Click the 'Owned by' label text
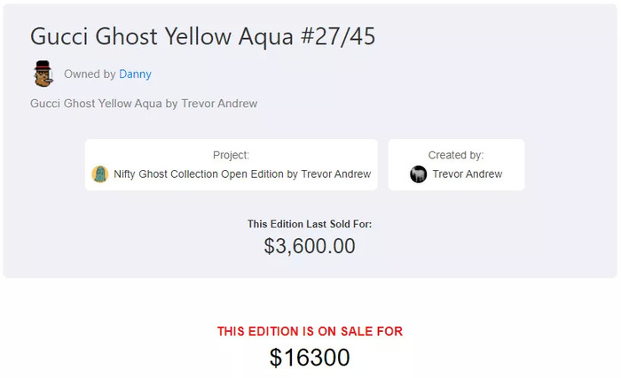 point(90,74)
